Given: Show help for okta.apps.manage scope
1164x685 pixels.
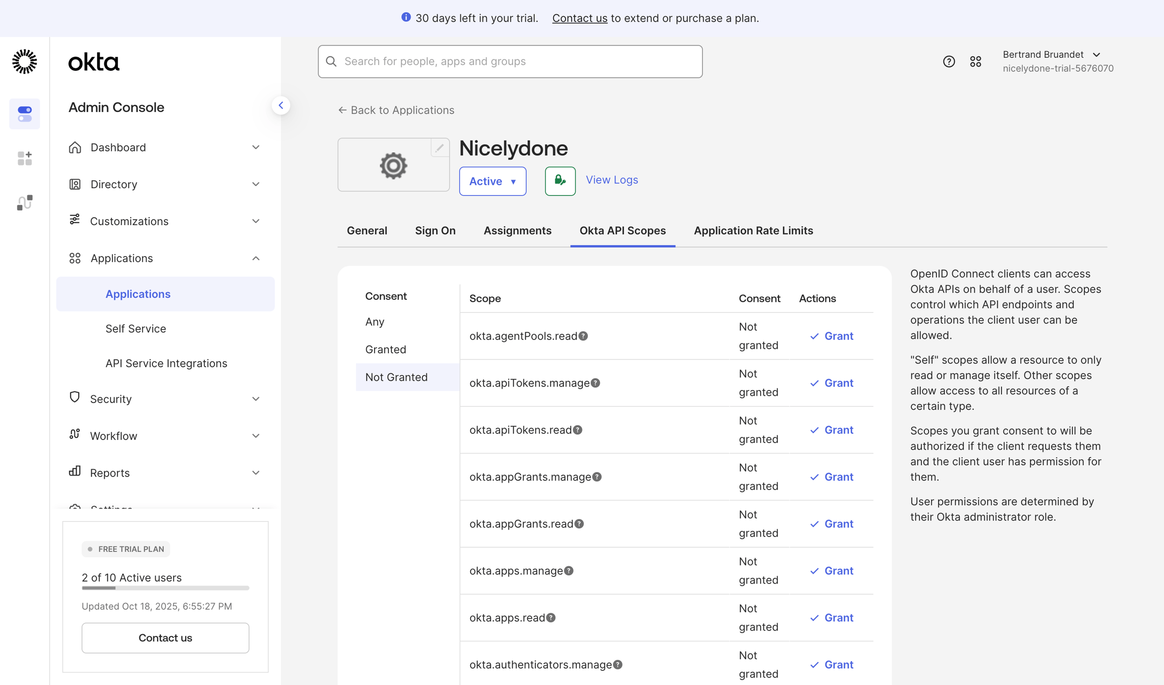Looking at the screenshot, I should coord(569,571).
